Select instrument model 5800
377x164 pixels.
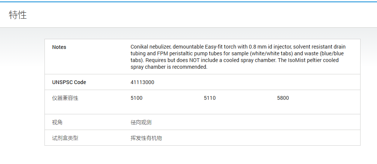coord(283,98)
